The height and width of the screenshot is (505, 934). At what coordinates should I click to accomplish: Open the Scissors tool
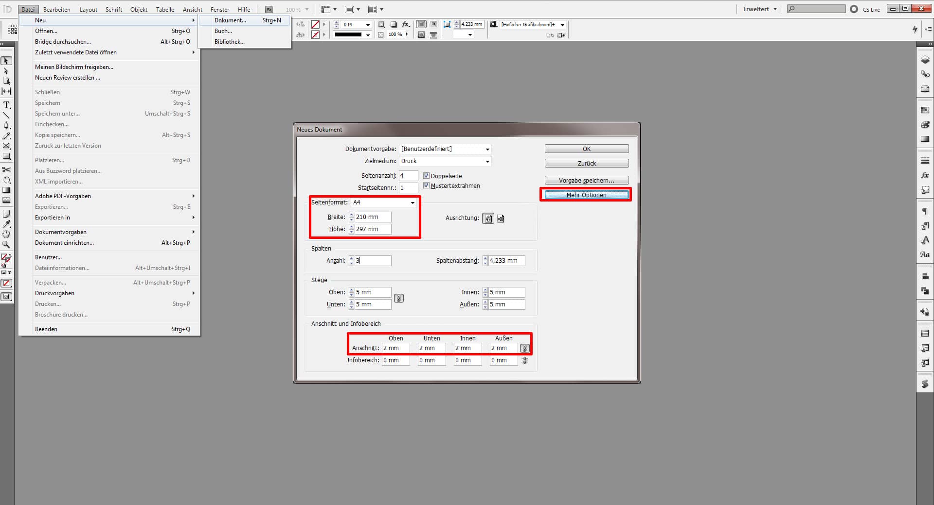7,170
